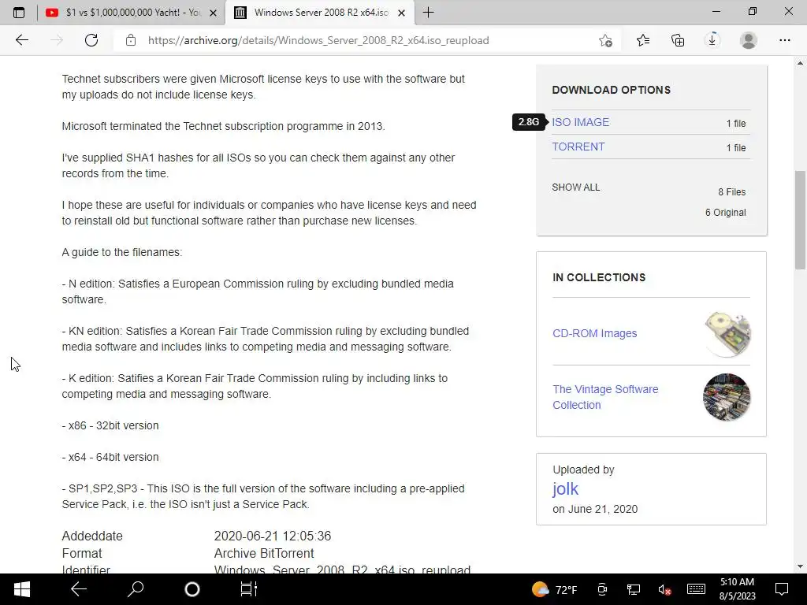
Task: Open Task View
Action: 248,589
